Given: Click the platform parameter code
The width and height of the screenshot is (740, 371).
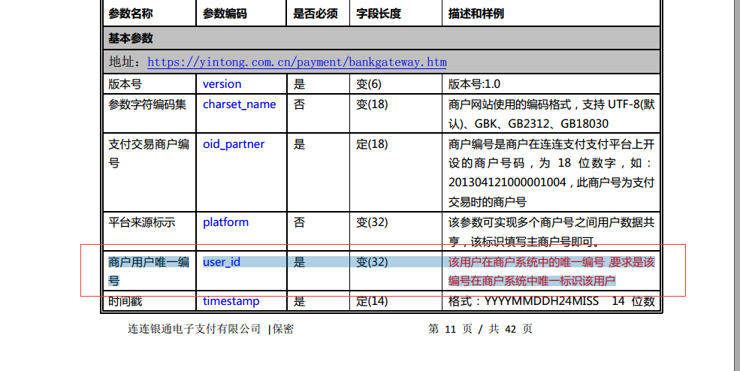Looking at the screenshot, I should (x=225, y=222).
